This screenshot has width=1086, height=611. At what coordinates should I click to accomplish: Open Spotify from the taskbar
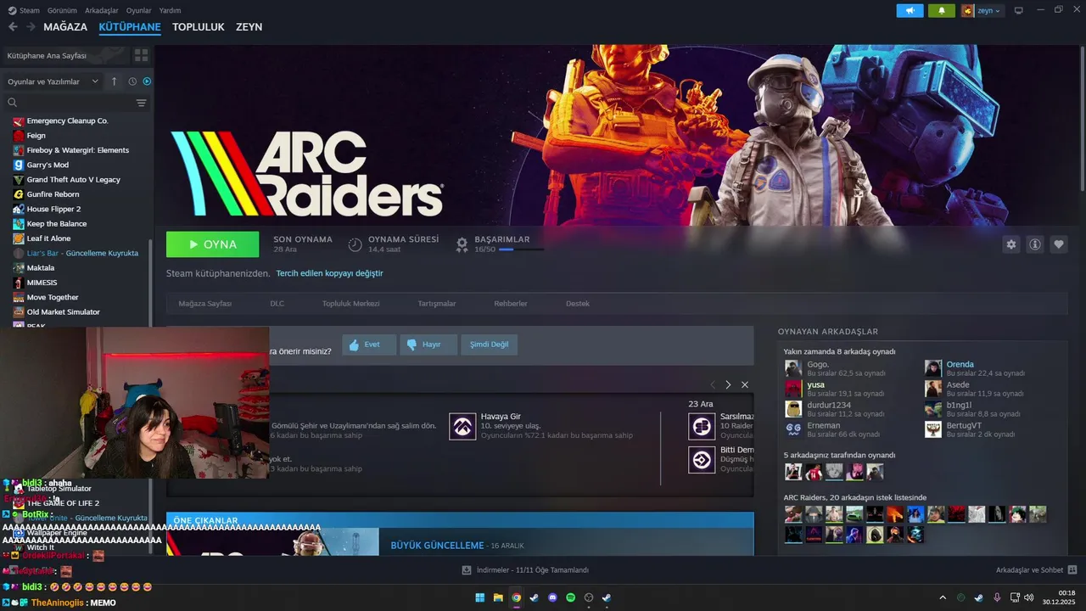[x=570, y=597]
